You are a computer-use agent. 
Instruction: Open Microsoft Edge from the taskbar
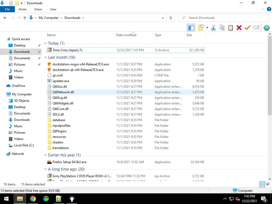[x=46, y=199]
